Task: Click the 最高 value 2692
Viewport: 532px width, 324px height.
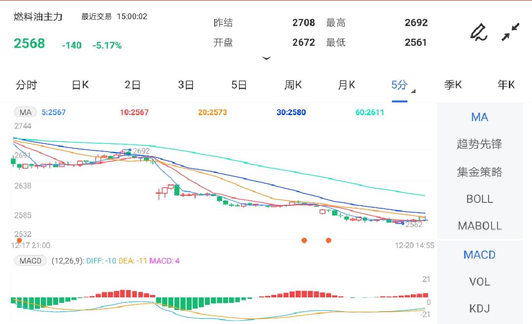Action: pos(416,23)
